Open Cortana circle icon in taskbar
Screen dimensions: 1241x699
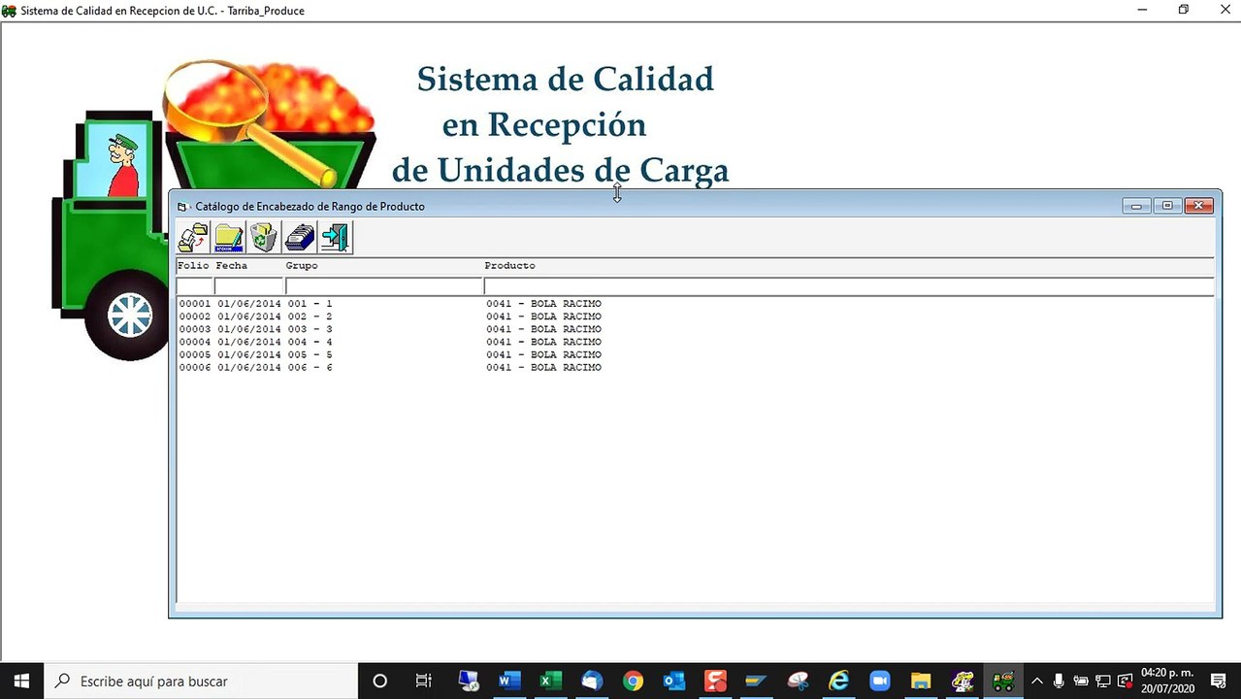tap(380, 682)
